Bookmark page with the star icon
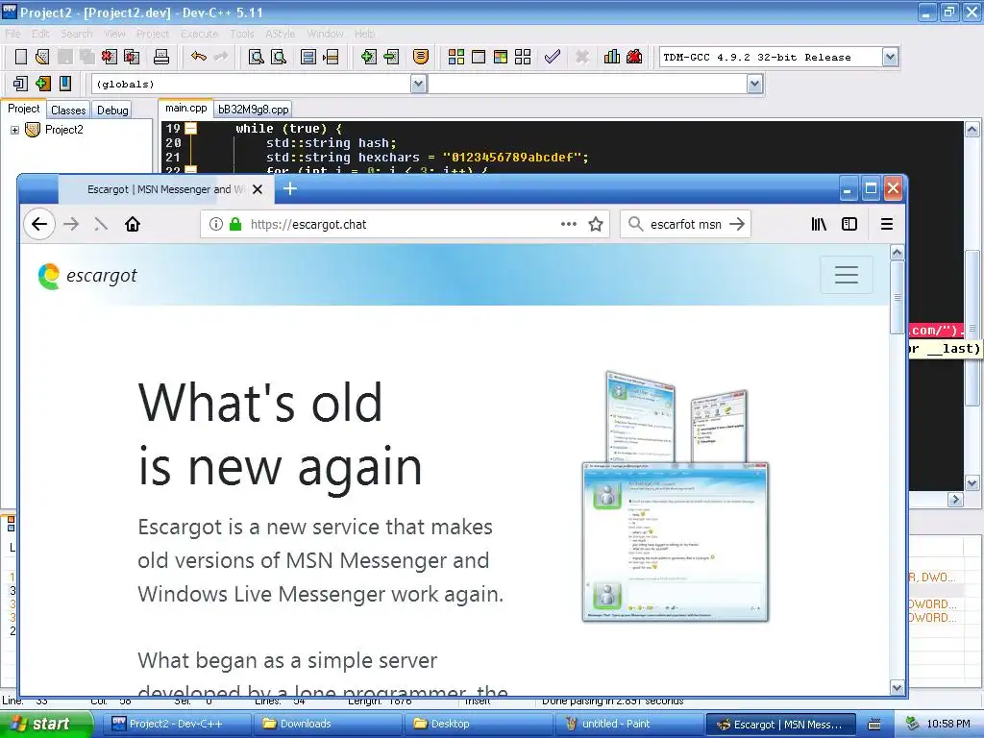 click(596, 224)
